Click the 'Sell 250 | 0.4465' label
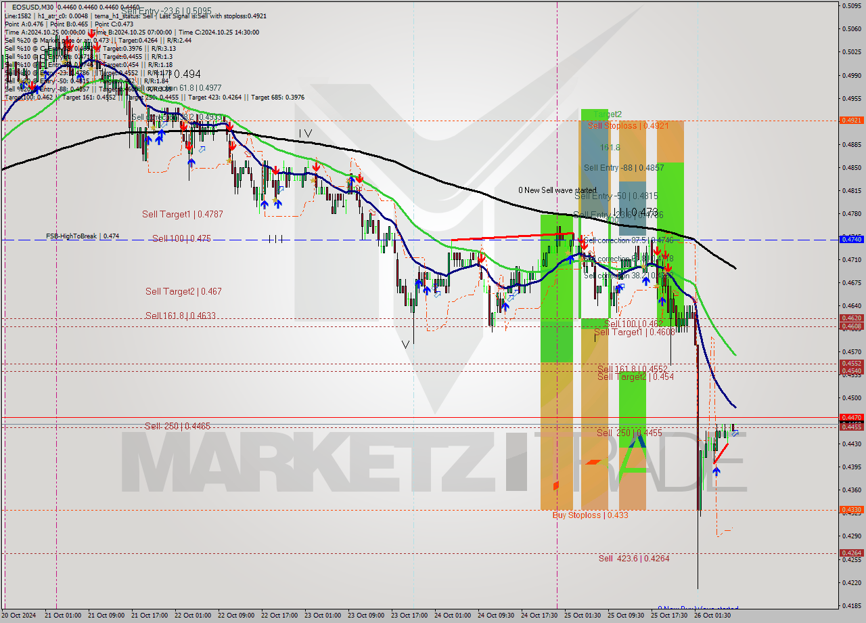This screenshot has height=623, width=866. click(177, 426)
